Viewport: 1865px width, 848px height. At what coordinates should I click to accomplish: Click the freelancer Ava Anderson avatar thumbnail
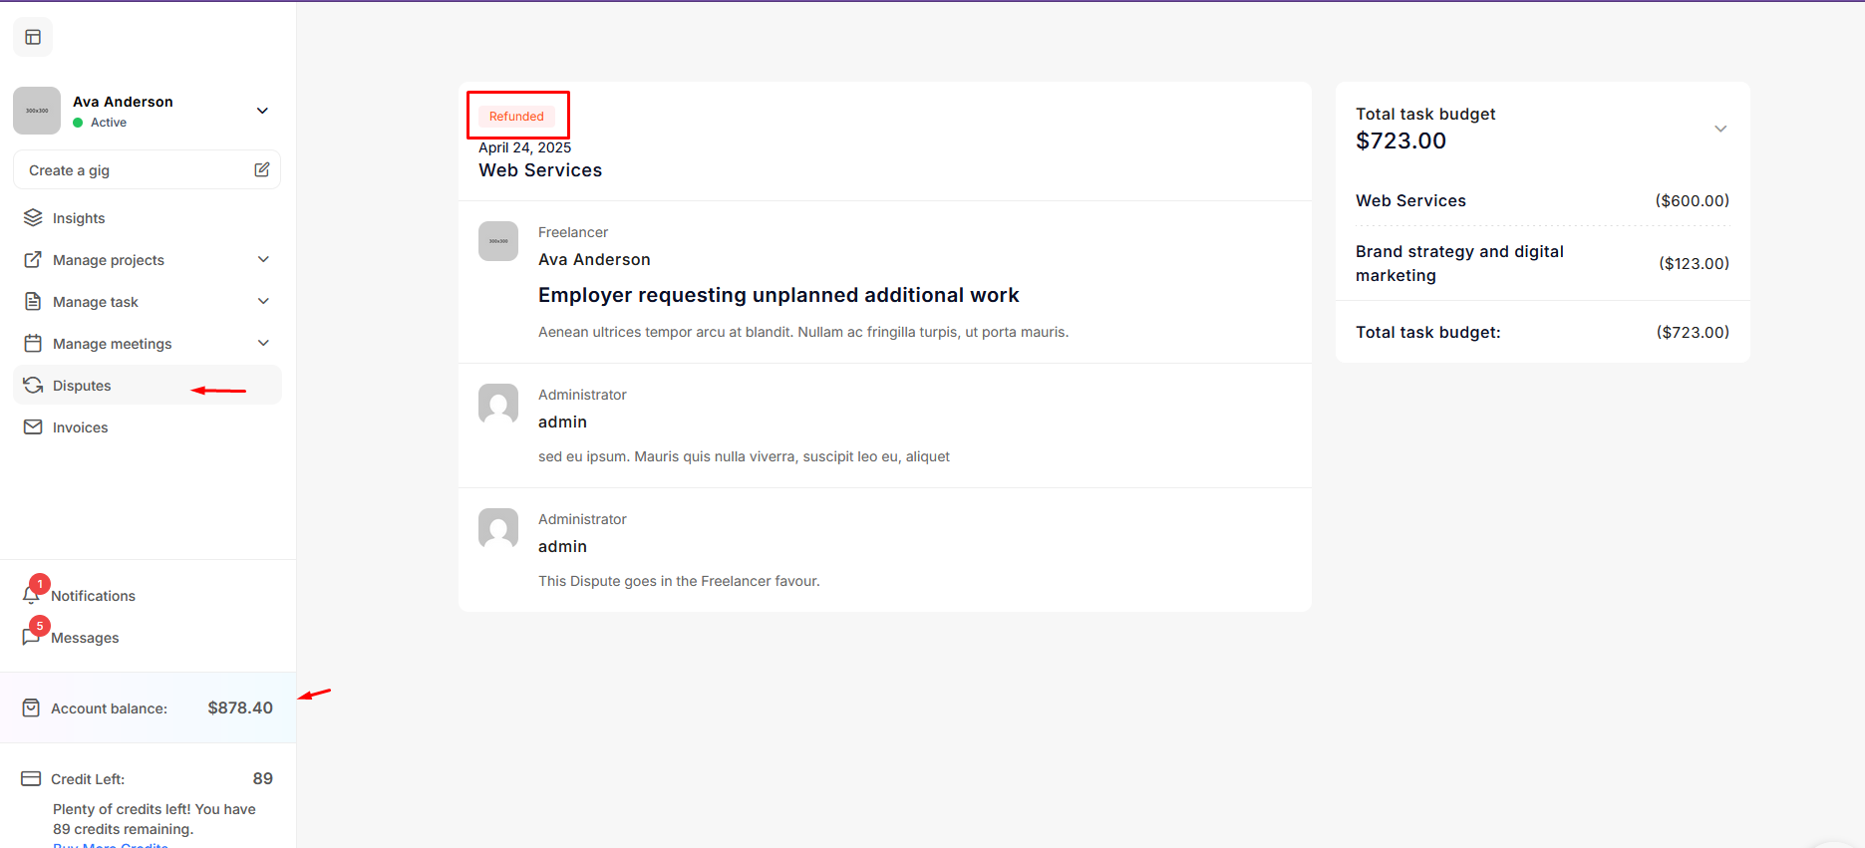click(x=498, y=241)
